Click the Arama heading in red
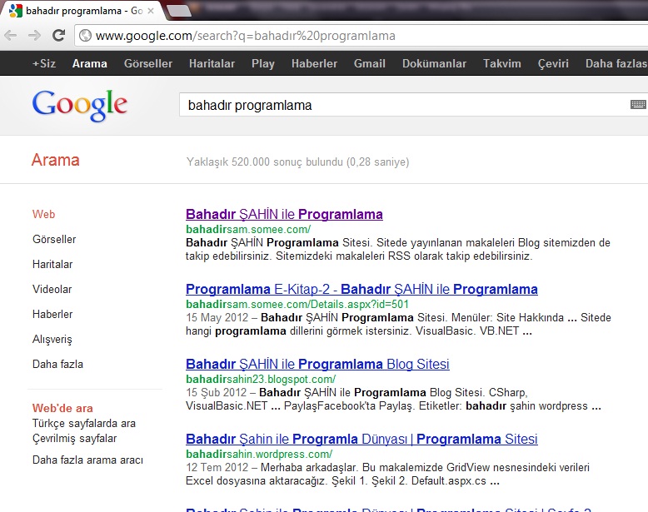 (55, 160)
